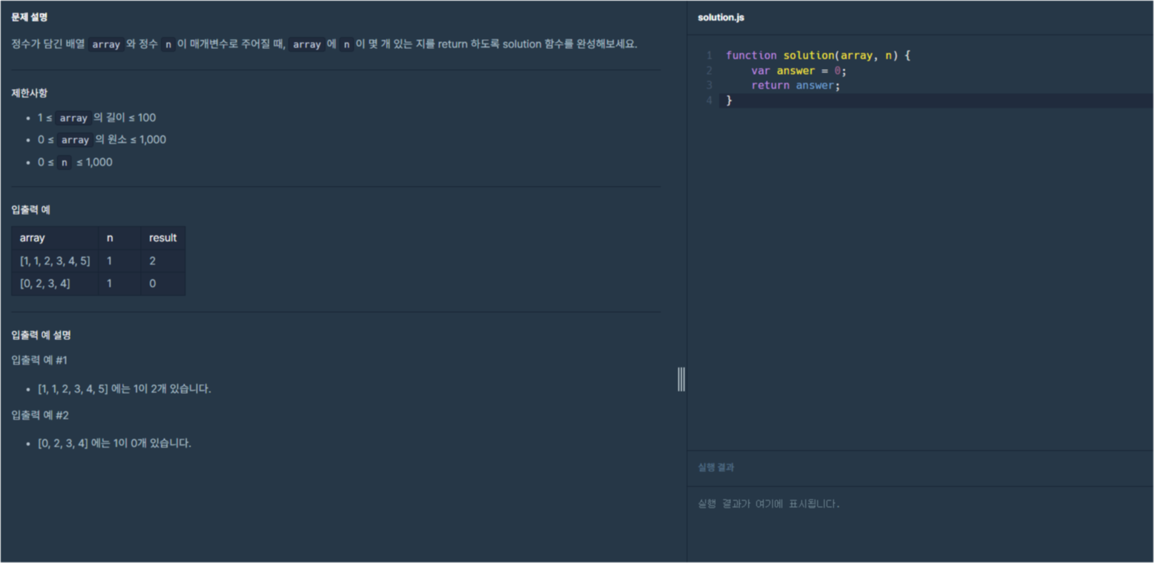Image resolution: width=1154 pixels, height=563 pixels.
Task: Click text '[1, 1, 2, 3, 4, 5] 에는 1이 2개 있습니다.'
Action: (125, 389)
